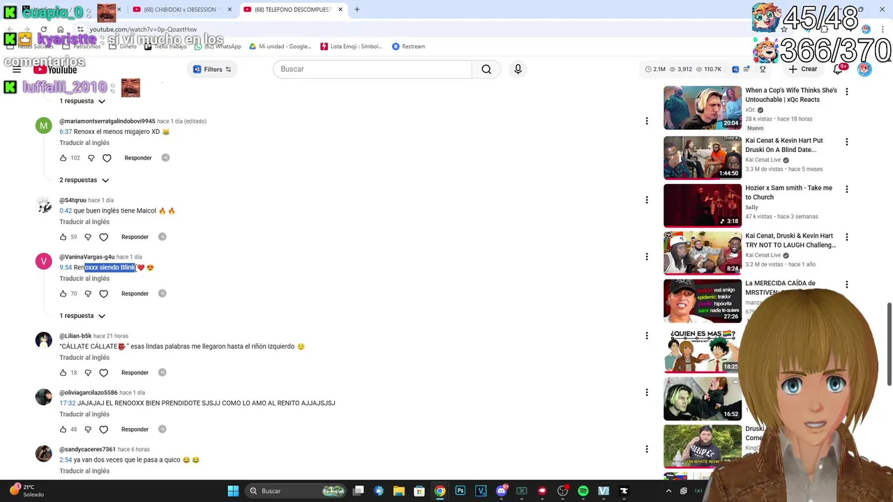Dislike the comment by @oliviagarcilazo5586

(x=88, y=429)
